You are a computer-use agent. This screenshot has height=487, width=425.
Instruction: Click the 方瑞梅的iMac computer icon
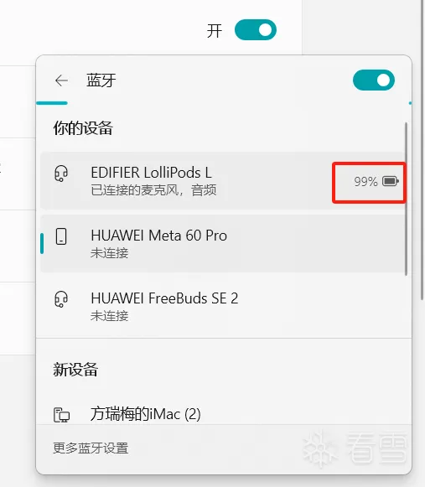pos(61,415)
